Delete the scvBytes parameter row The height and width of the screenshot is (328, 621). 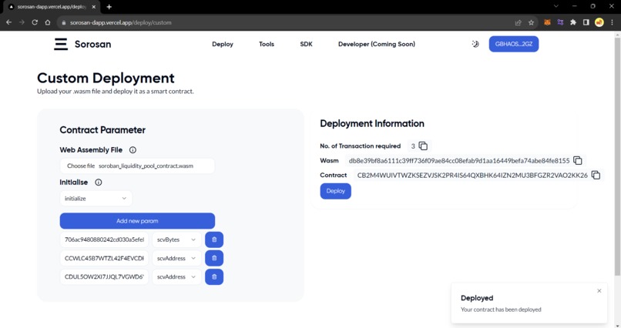coord(214,239)
